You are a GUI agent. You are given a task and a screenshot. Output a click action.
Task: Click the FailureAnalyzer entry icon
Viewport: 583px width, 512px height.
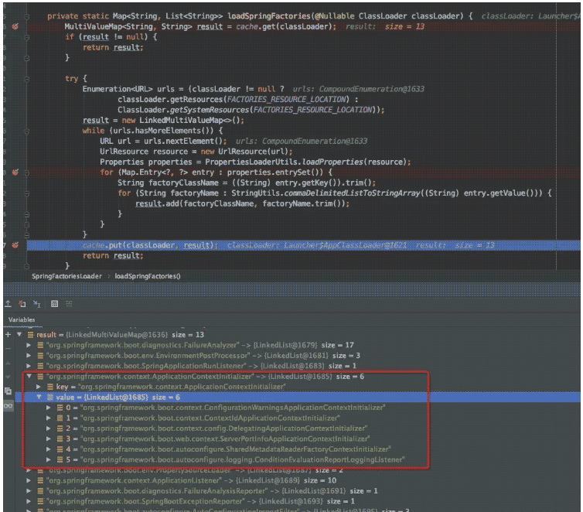click(x=40, y=345)
